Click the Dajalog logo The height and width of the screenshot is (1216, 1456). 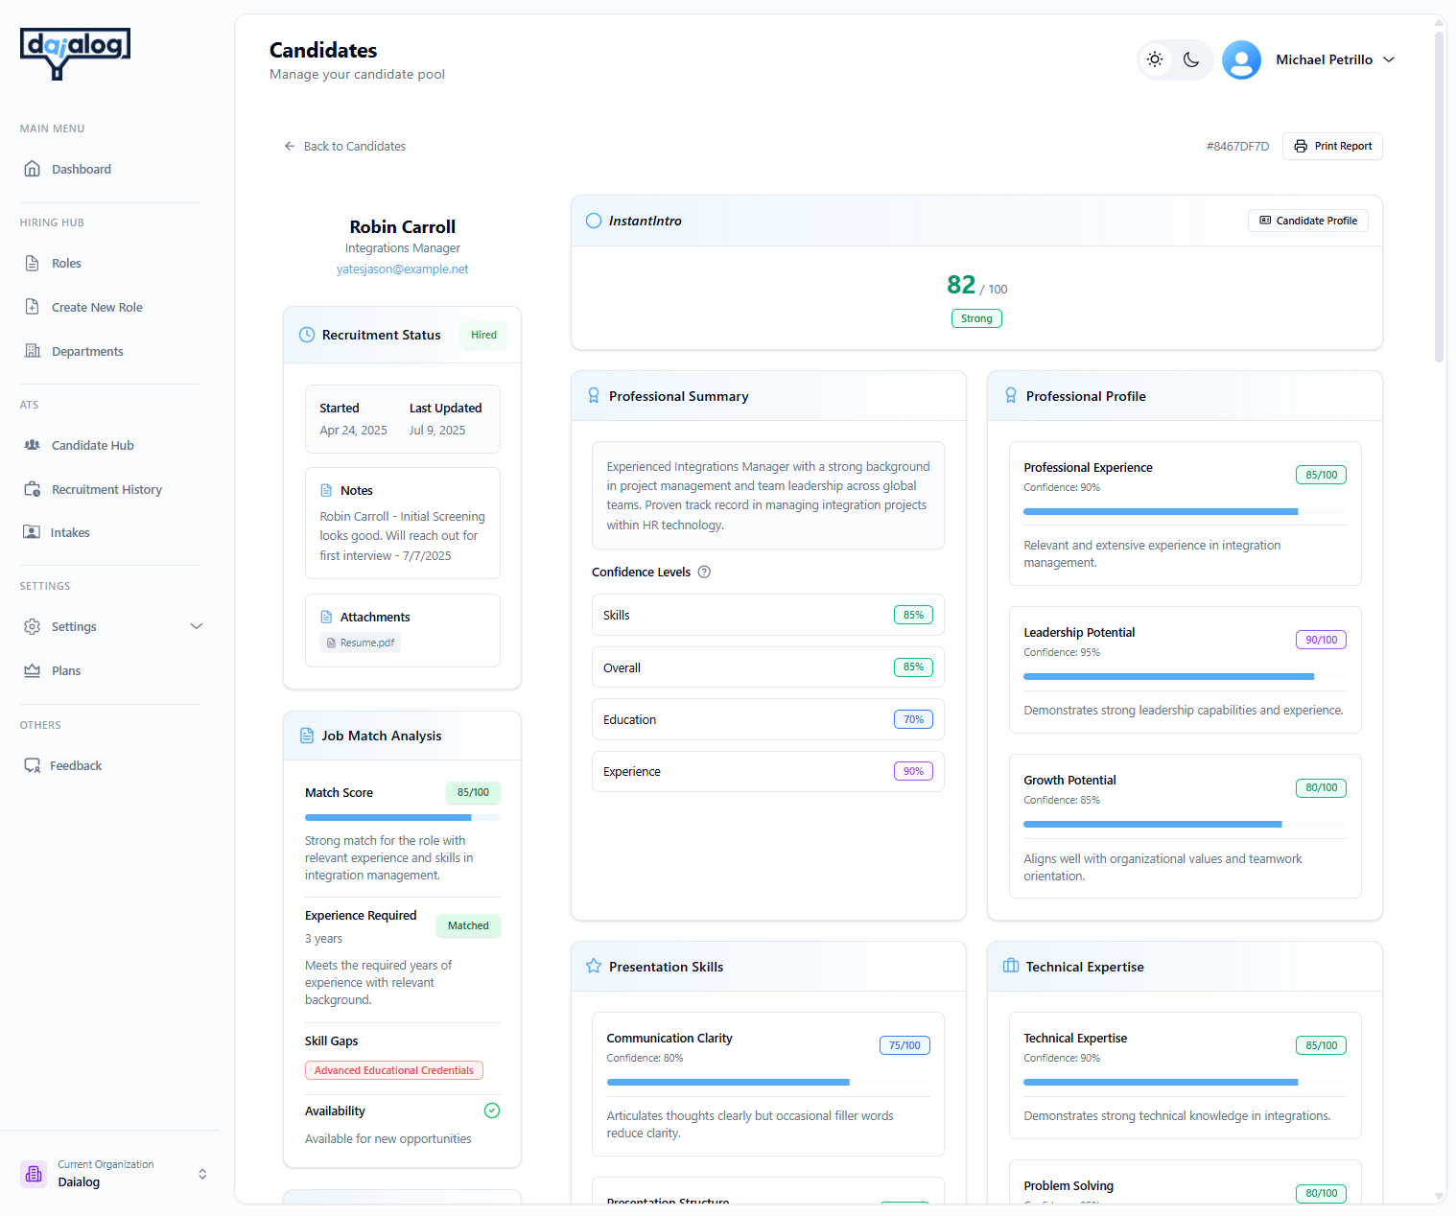click(75, 53)
